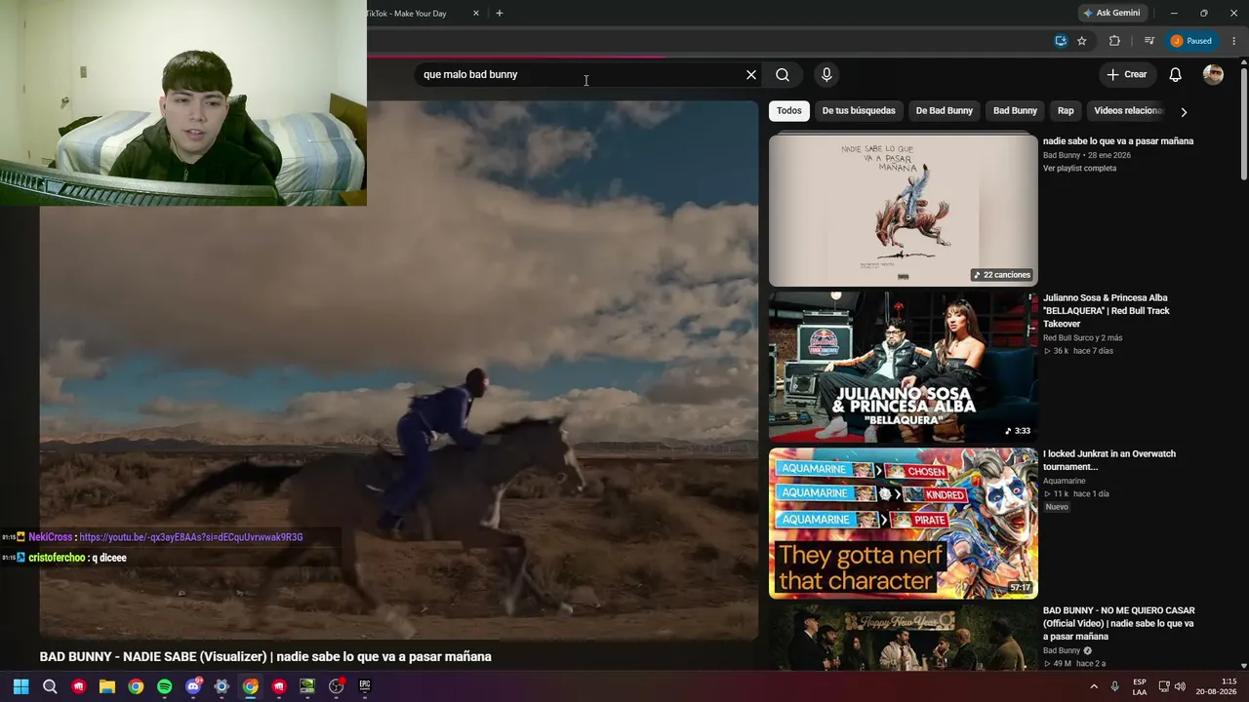Viewport: 1249px width, 702px height.
Task: Open Chrome media controls icon
Action: pyautogui.click(x=1149, y=41)
